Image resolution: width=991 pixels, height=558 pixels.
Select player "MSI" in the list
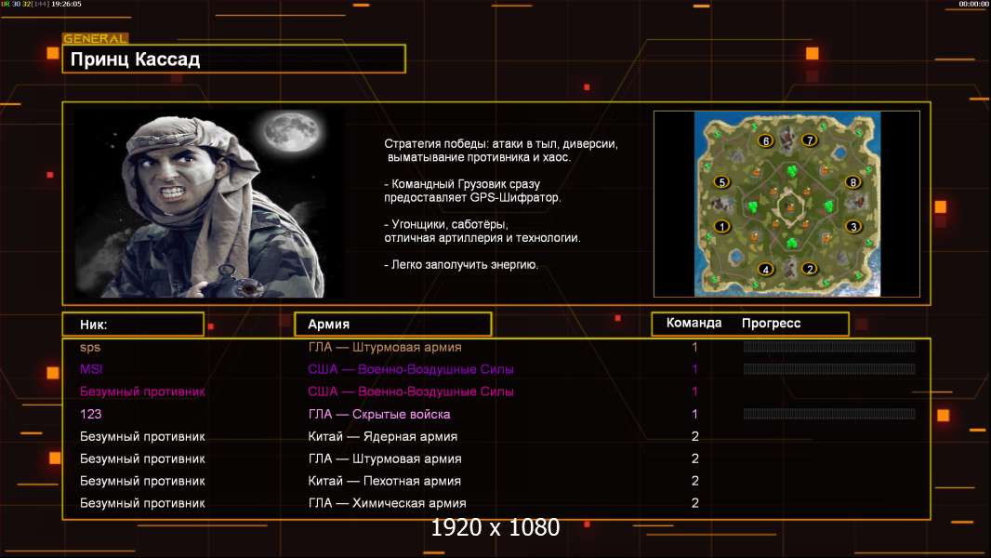pyautogui.click(x=91, y=369)
